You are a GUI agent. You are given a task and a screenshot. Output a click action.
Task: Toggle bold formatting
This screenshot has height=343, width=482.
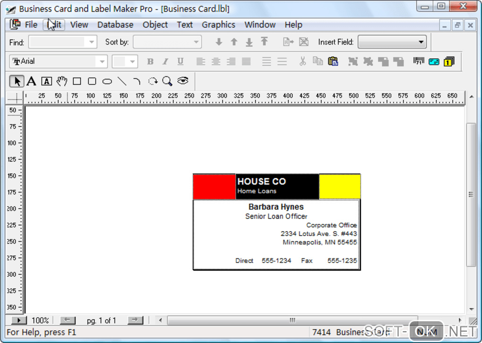coord(150,61)
